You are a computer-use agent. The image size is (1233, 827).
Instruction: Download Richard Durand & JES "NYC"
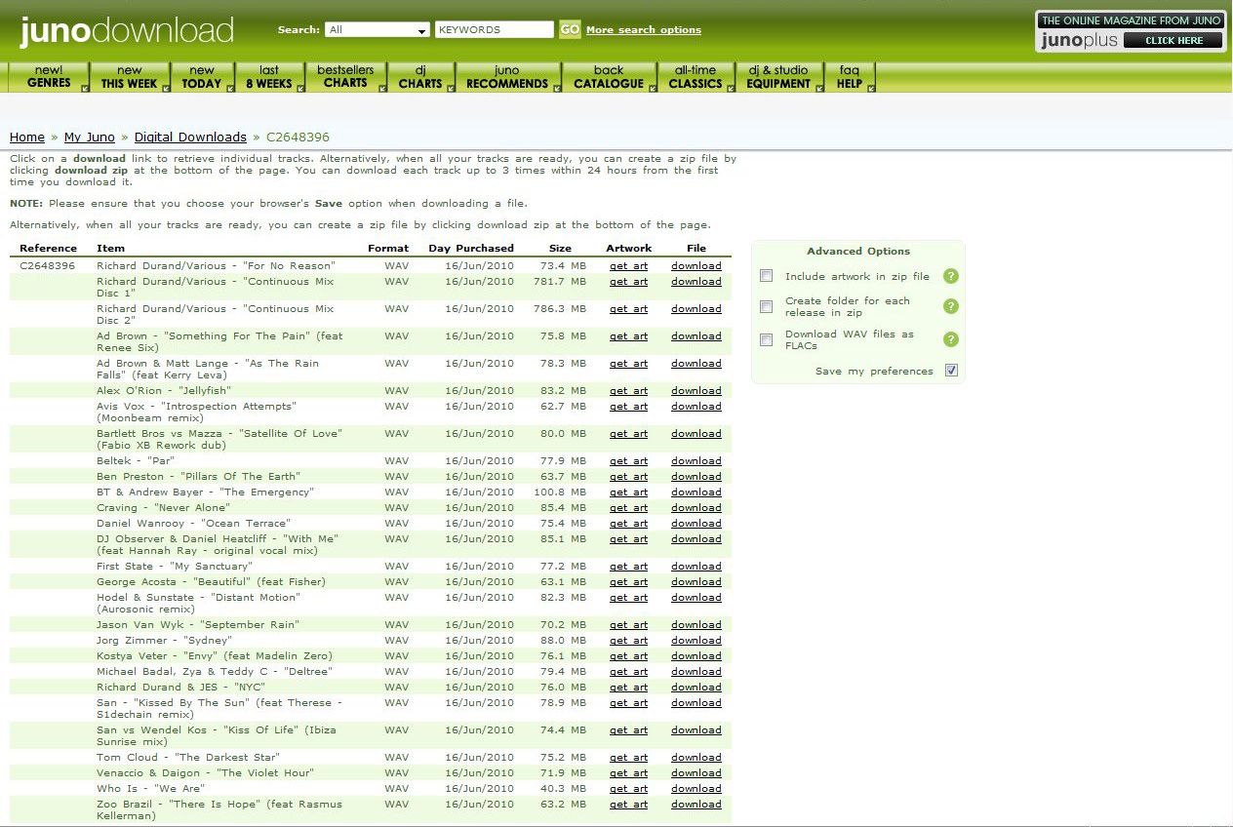coord(696,688)
